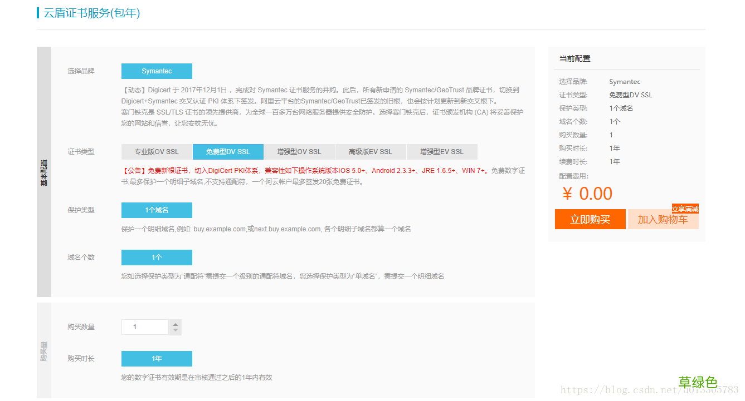The image size is (745, 401).
Task: Click the purchase quantity input field
Action: pos(145,326)
